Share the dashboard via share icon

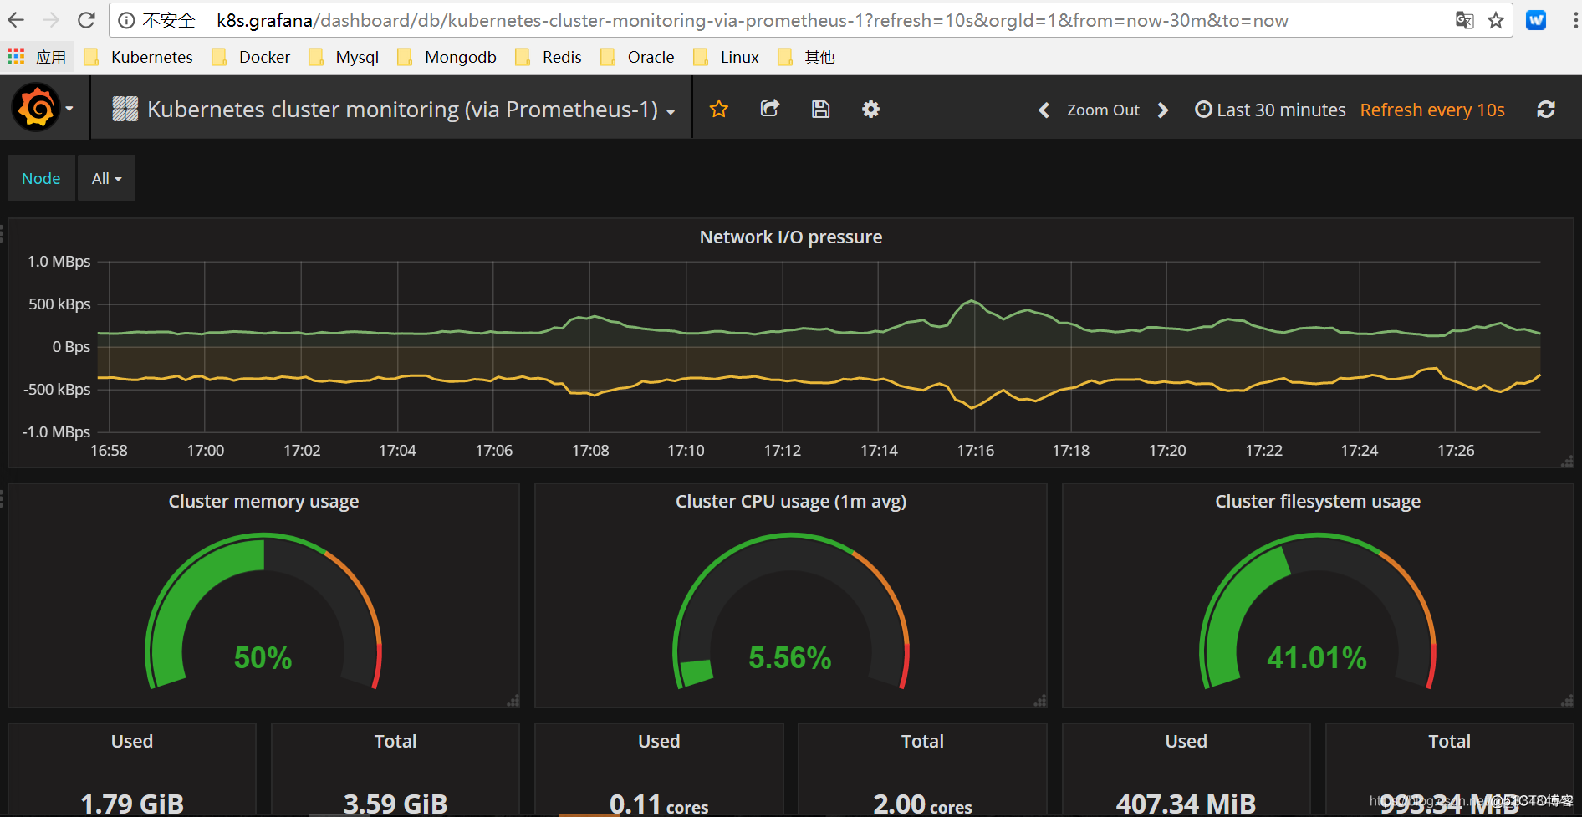click(x=770, y=109)
